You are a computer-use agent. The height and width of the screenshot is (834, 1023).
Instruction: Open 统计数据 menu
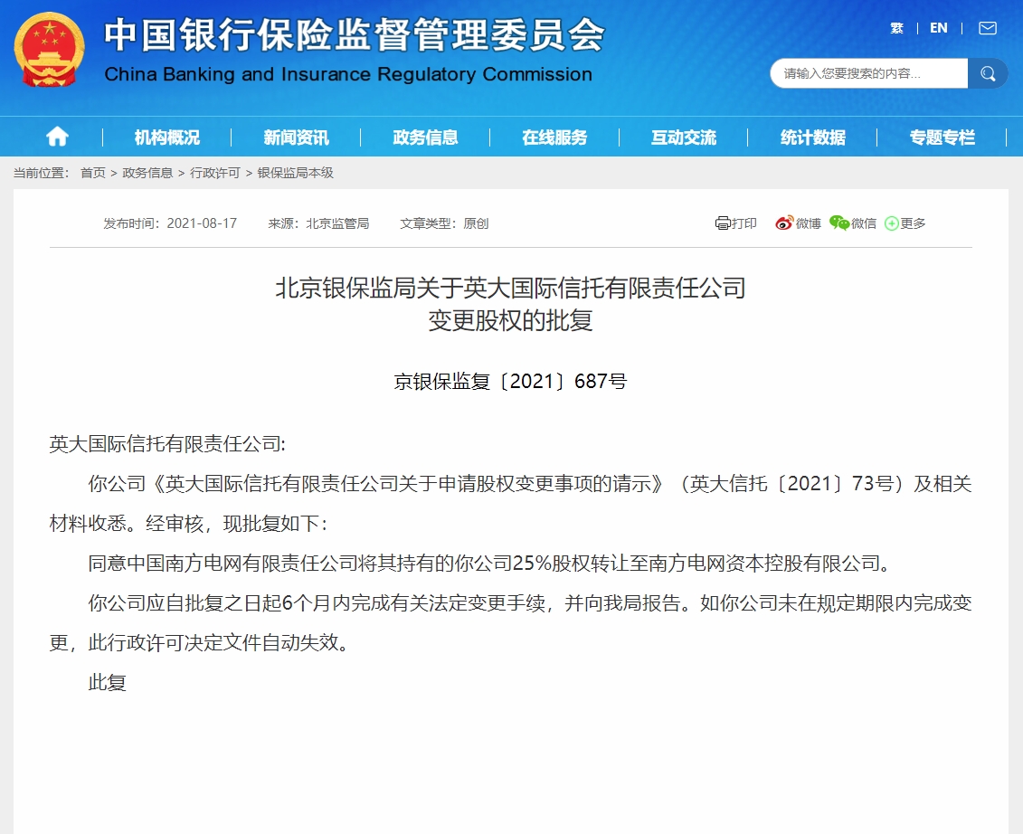point(813,137)
